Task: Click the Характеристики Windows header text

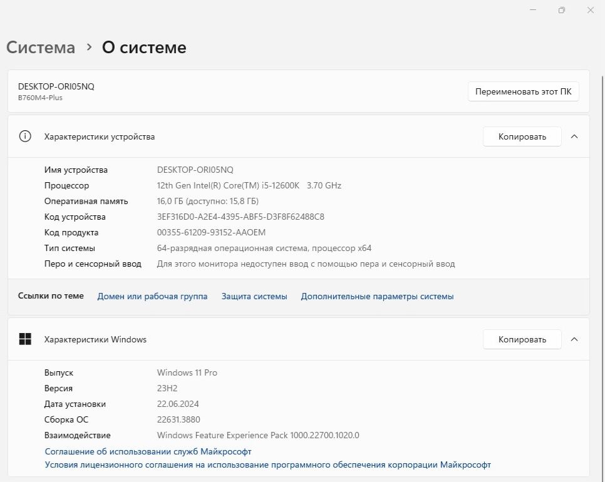Action: [95, 339]
